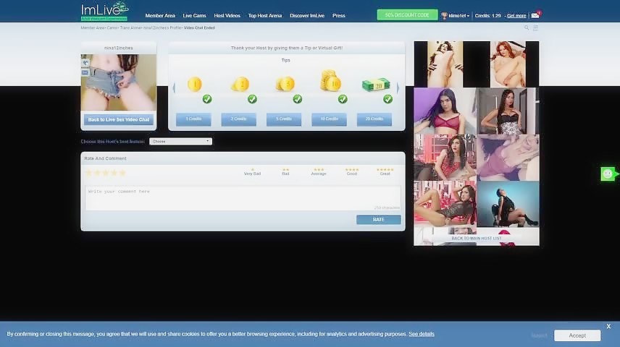
Task: Close the cookie banner with X
Action: (608, 326)
